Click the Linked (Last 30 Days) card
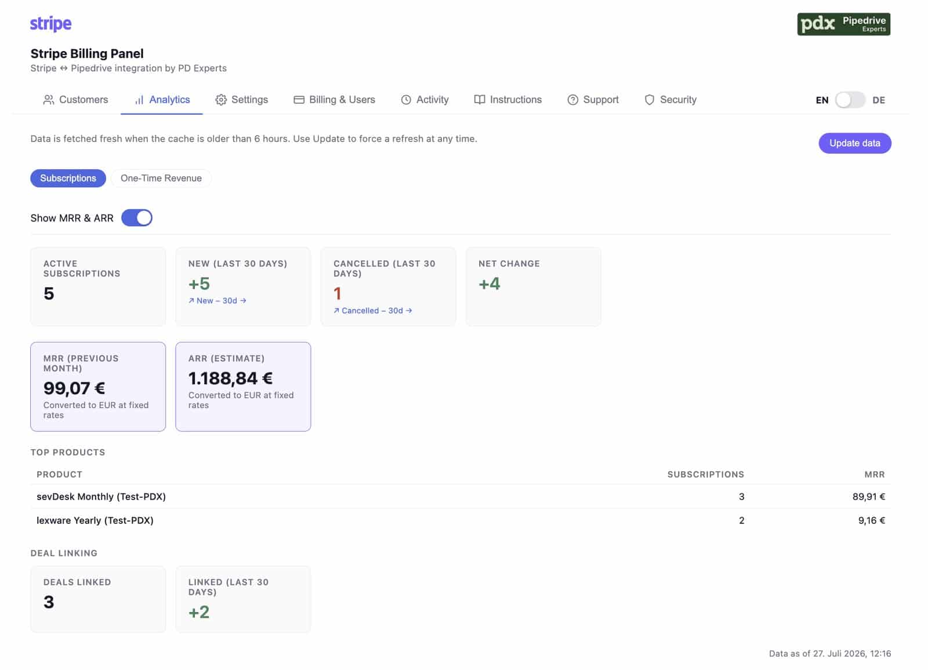Viewport: 928px width, 670px height. (243, 599)
